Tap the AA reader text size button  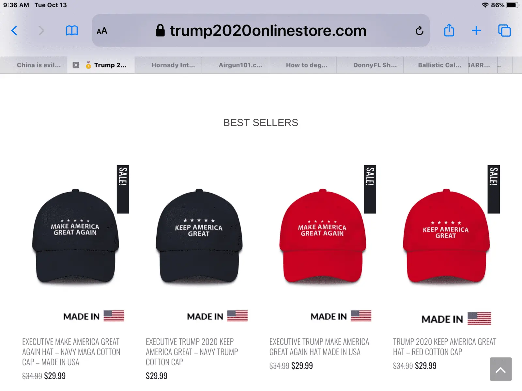102,31
